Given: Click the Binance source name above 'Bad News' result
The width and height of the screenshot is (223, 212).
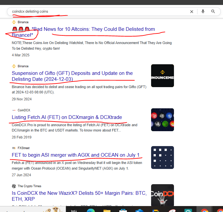Looking at the screenshot, I should 23,22.
